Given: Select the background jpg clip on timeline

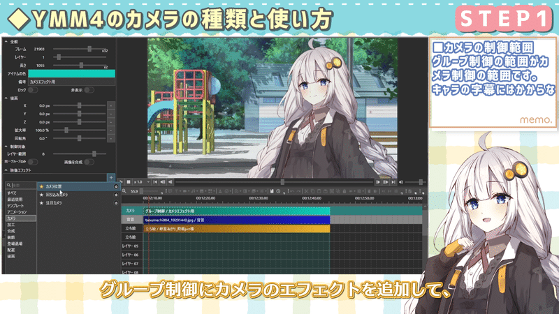Looking at the screenshot, I should (x=236, y=220).
